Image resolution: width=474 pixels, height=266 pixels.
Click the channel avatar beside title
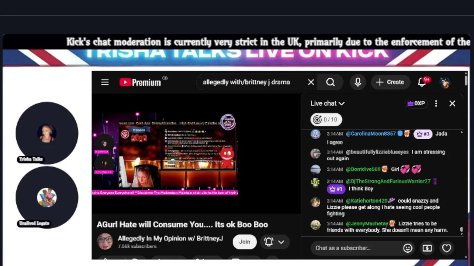pos(105,242)
